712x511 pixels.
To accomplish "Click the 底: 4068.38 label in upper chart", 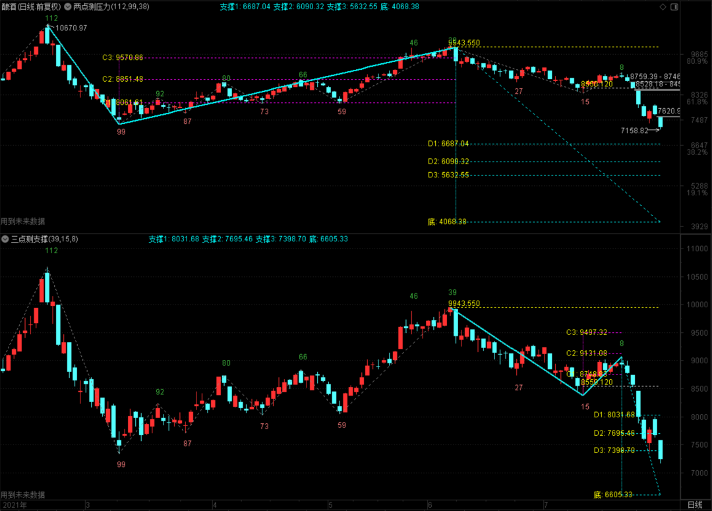I will (447, 222).
